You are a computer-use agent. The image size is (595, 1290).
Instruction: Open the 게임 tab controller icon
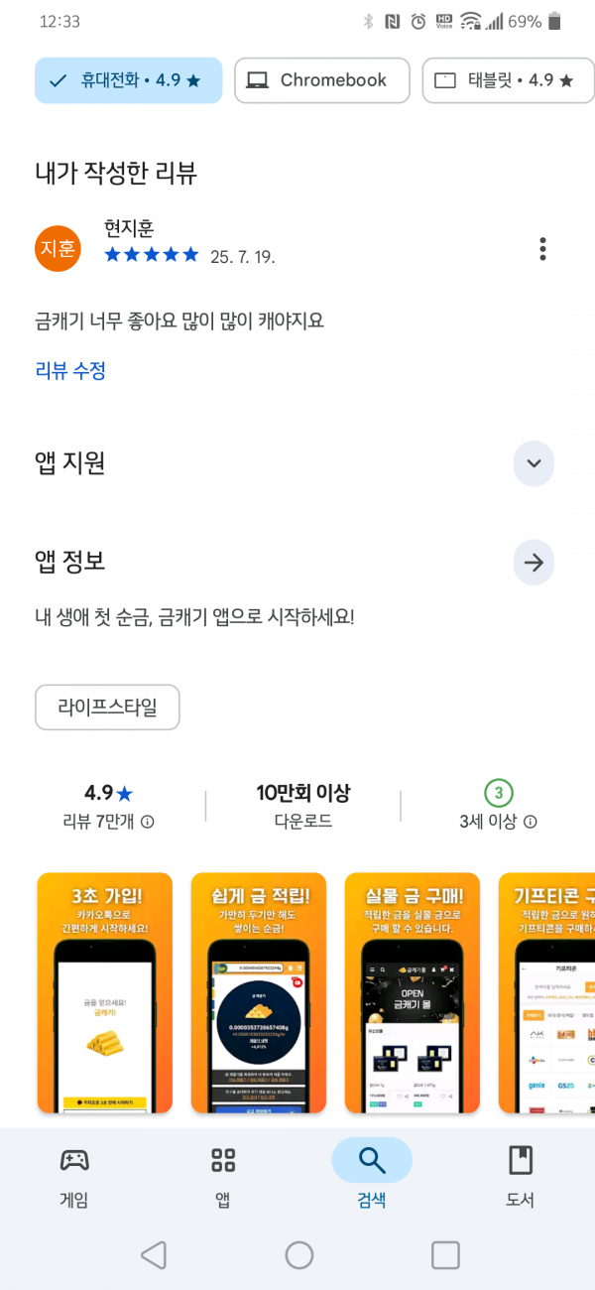click(74, 1159)
